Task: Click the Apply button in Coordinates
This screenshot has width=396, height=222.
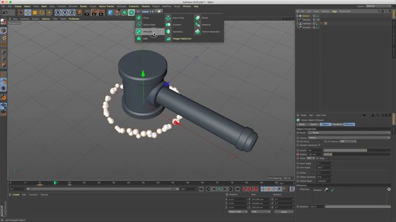Action: coord(284,212)
